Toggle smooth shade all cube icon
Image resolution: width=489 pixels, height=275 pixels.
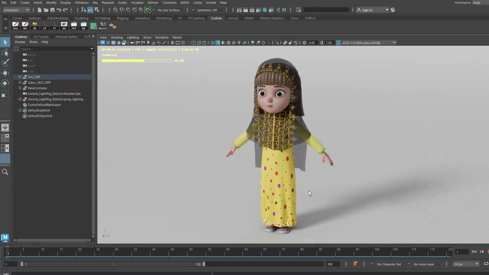pyautogui.click(x=218, y=43)
